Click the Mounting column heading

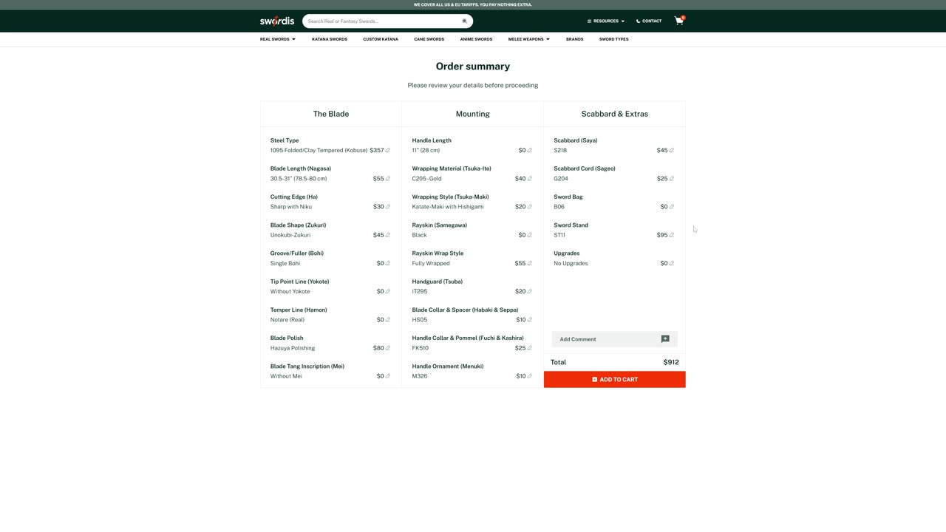473,114
